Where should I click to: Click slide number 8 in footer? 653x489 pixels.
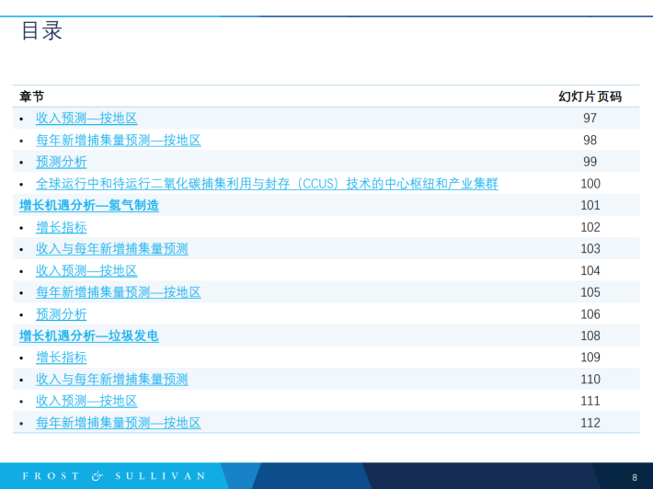click(x=635, y=477)
